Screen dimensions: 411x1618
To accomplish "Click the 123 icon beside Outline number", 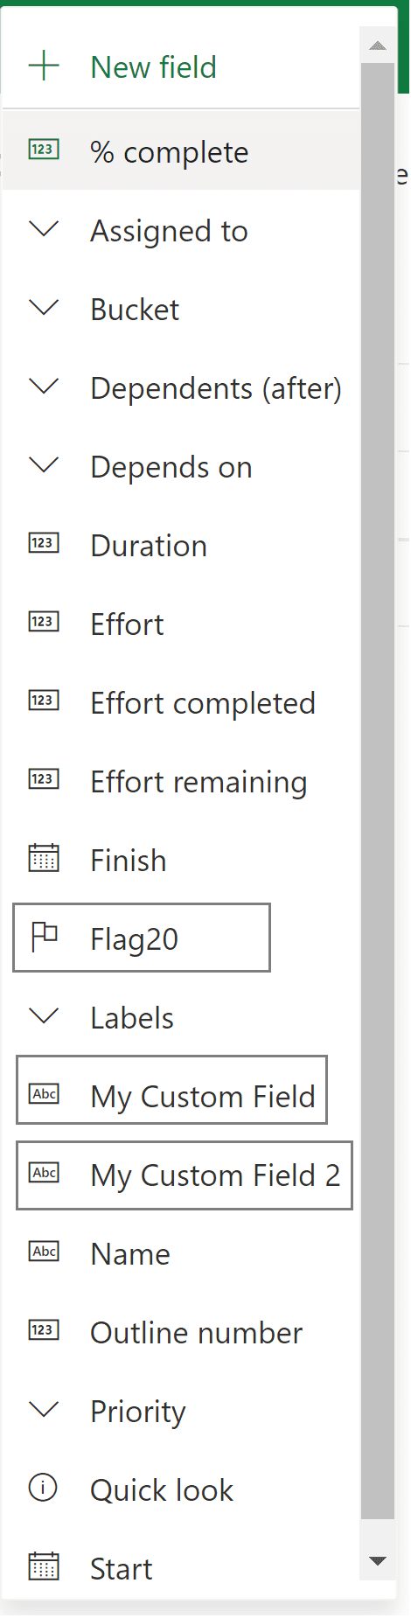I will coord(44,1330).
